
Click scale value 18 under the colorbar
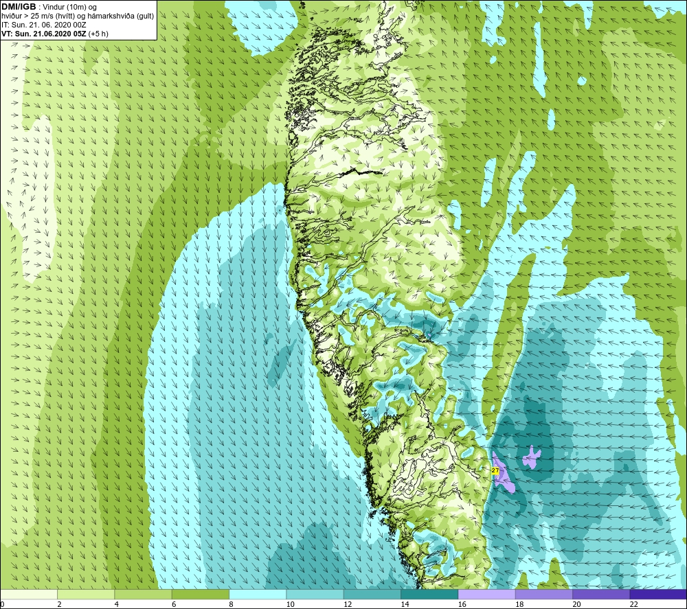(519, 604)
